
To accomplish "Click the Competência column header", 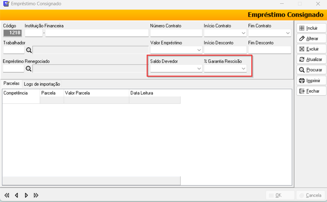I will tap(21, 93).
